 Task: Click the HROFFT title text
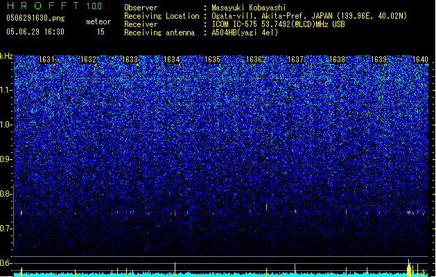[43, 6]
